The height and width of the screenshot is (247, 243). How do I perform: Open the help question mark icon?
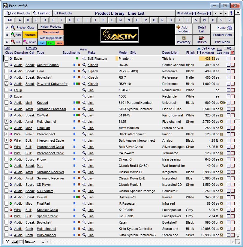pos(231,14)
